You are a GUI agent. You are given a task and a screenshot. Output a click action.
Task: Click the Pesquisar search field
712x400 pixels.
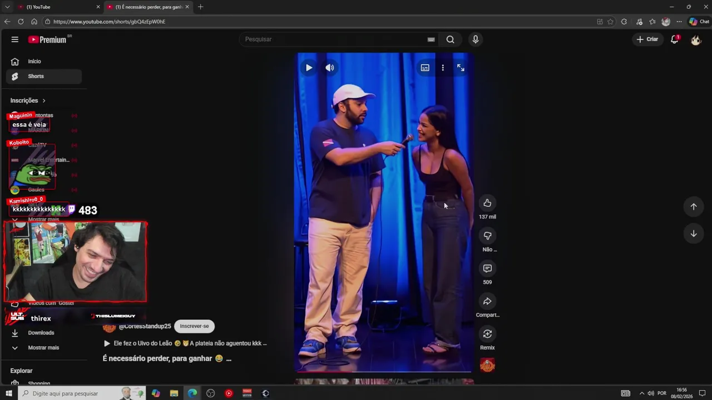(x=334, y=39)
